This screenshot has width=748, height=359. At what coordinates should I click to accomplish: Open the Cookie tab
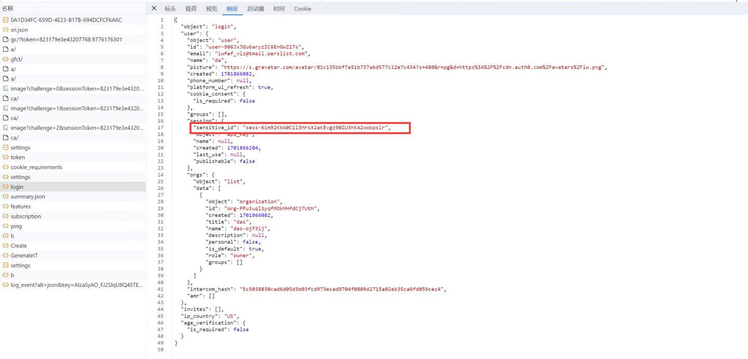302,9
